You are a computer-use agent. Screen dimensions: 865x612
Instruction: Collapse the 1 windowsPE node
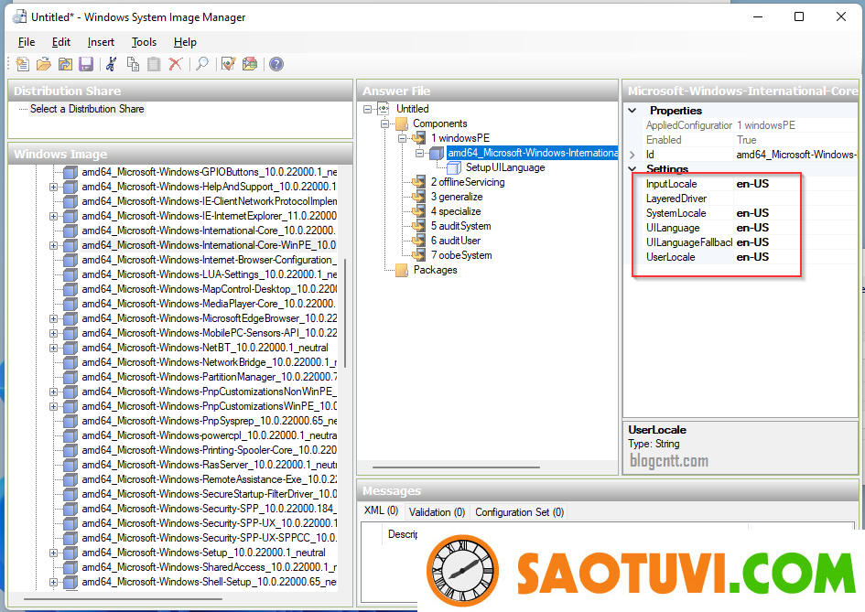coord(402,138)
